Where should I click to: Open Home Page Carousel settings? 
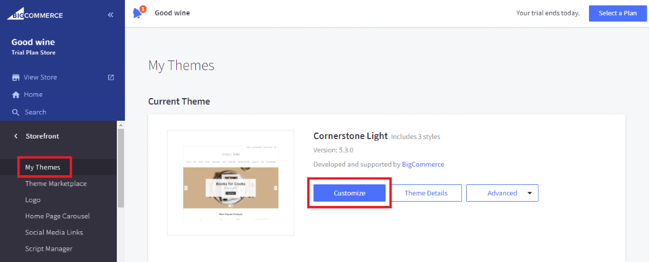pyautogui.click(x=57, y=216)
